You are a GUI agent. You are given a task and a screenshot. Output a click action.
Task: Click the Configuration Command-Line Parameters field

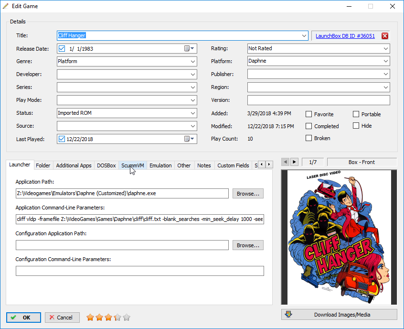coord(139,271)
